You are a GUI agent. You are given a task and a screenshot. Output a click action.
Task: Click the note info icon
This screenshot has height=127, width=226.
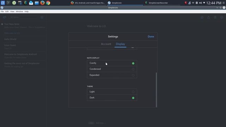click(222, 17)
